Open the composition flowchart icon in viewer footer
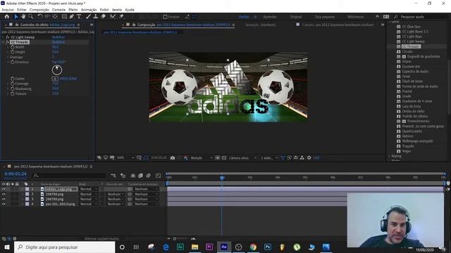451x253 pixels. [x=302, y=157]
